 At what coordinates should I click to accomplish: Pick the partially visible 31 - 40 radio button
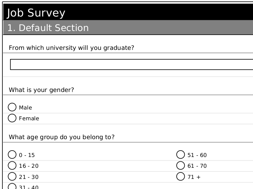pyautogui.click(x=12, y=186)
